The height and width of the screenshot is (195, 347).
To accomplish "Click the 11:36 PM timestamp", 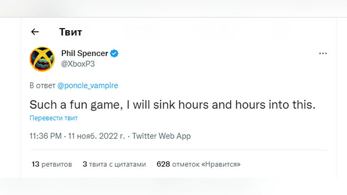I will (x=45, y=136).
